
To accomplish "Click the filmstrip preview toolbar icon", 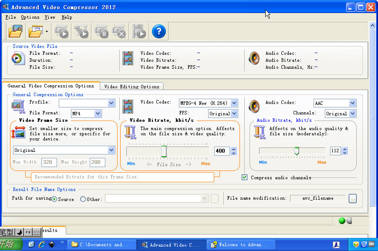I will (x=139, y=31).
